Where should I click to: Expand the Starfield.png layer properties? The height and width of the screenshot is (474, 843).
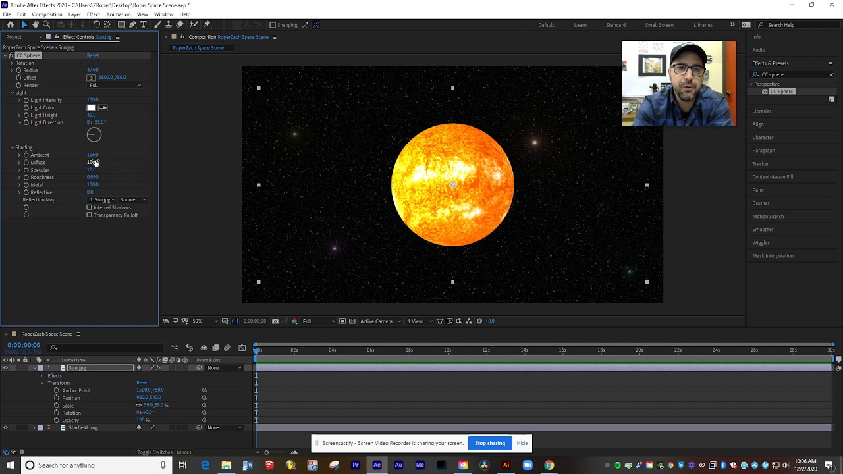34,428
